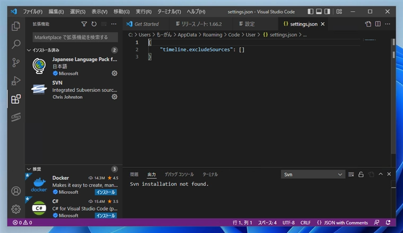Maximize the panel with the up chevron

point(381,174)
